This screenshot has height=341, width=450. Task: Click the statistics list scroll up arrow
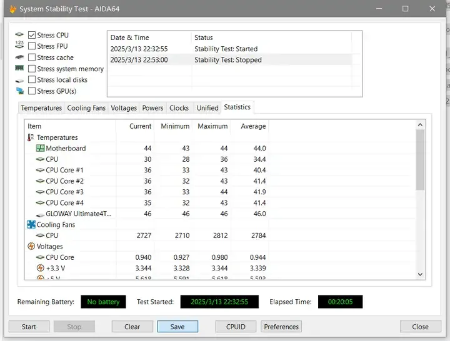(x=420, y=125)
